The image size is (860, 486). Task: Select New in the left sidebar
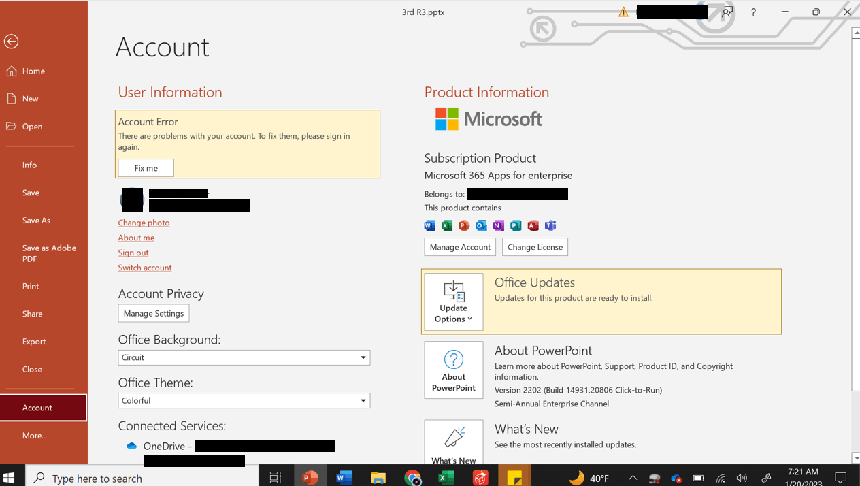click(x=44, y=99)
